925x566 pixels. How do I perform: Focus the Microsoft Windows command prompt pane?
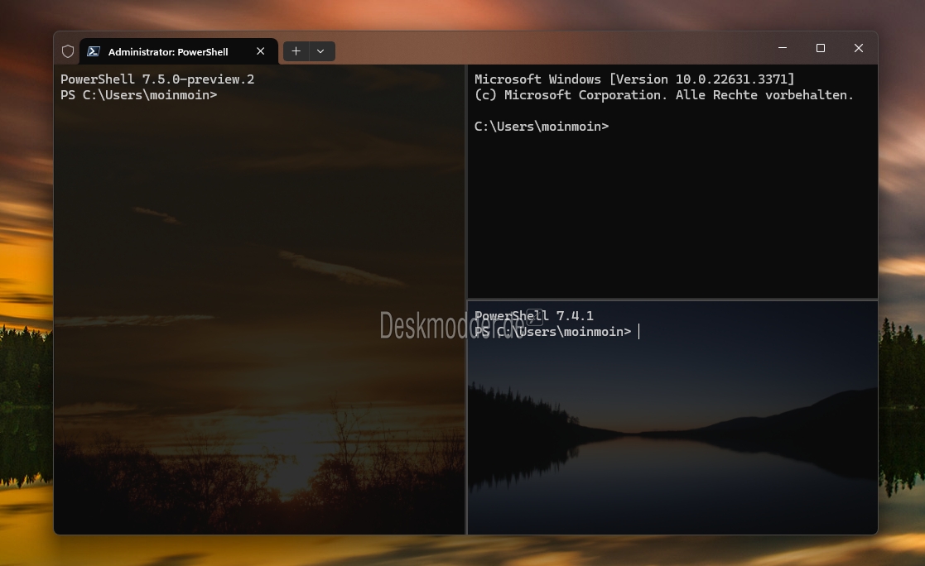[672, 181]
